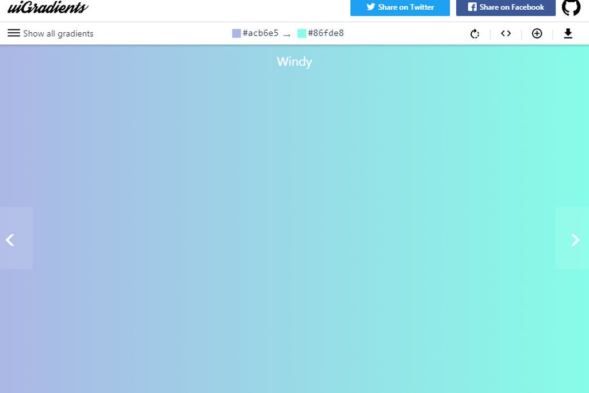Open the GitHub repository icon
The height and width of the screenshot is (393, 589).
pyautogui.click(x=571, y=7)
